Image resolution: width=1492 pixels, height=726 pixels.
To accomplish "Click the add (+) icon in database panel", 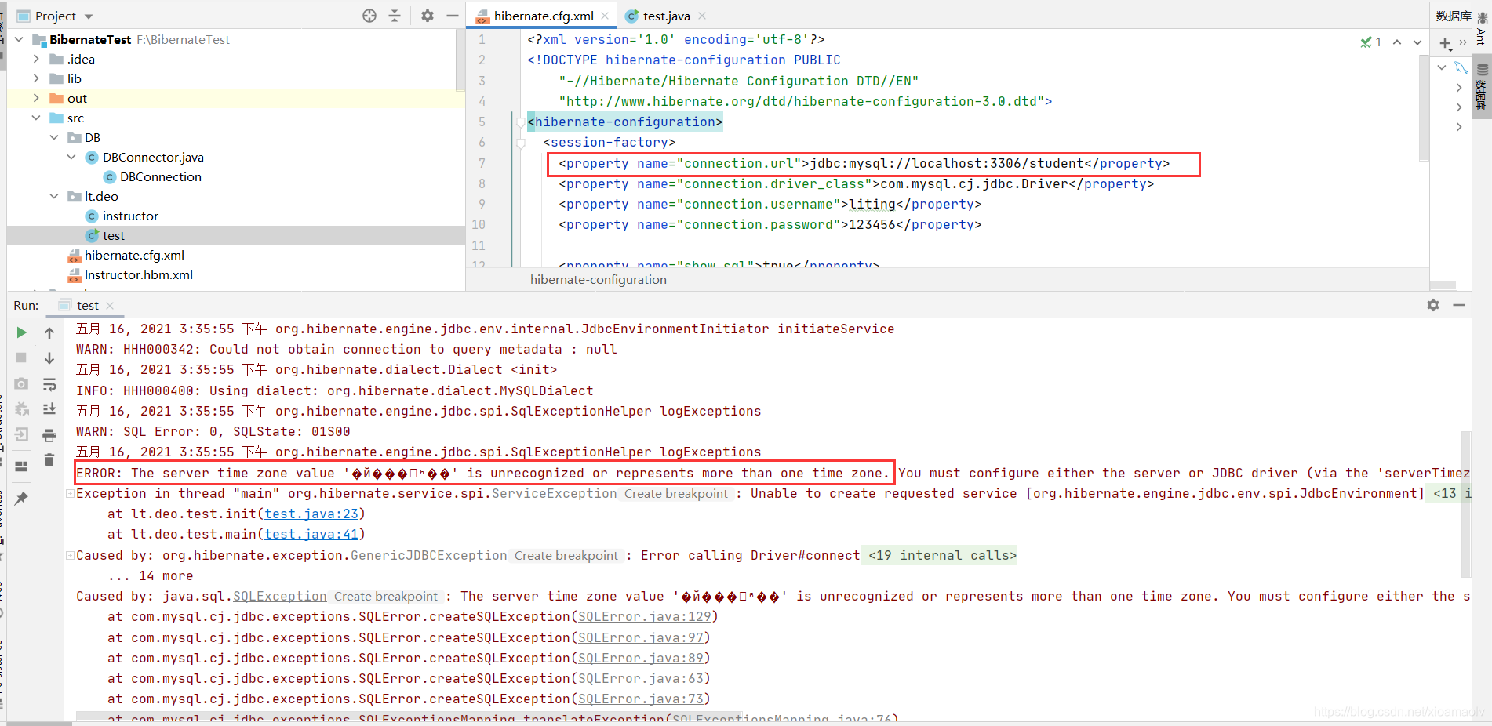I will (1446, 44).
